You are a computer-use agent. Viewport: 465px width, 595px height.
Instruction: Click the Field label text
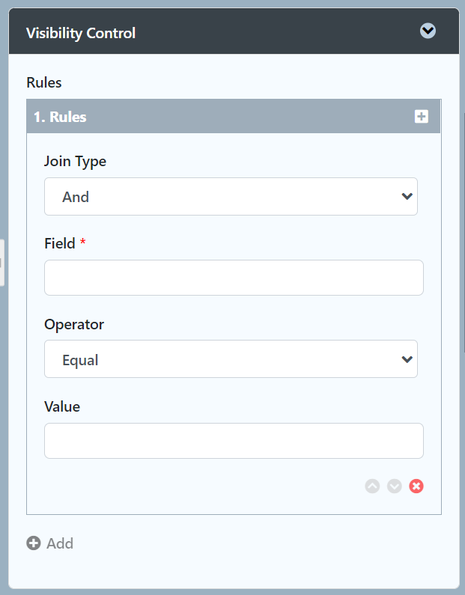coord(59,243)
